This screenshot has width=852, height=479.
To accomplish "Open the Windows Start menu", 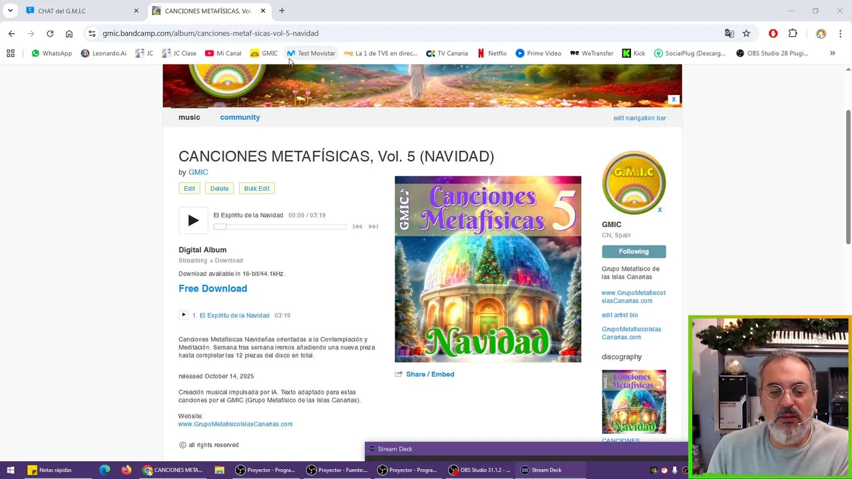I will coord(10,470).
